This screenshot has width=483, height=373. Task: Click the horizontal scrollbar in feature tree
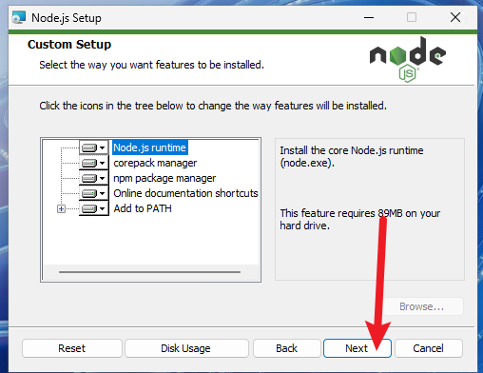149,272
